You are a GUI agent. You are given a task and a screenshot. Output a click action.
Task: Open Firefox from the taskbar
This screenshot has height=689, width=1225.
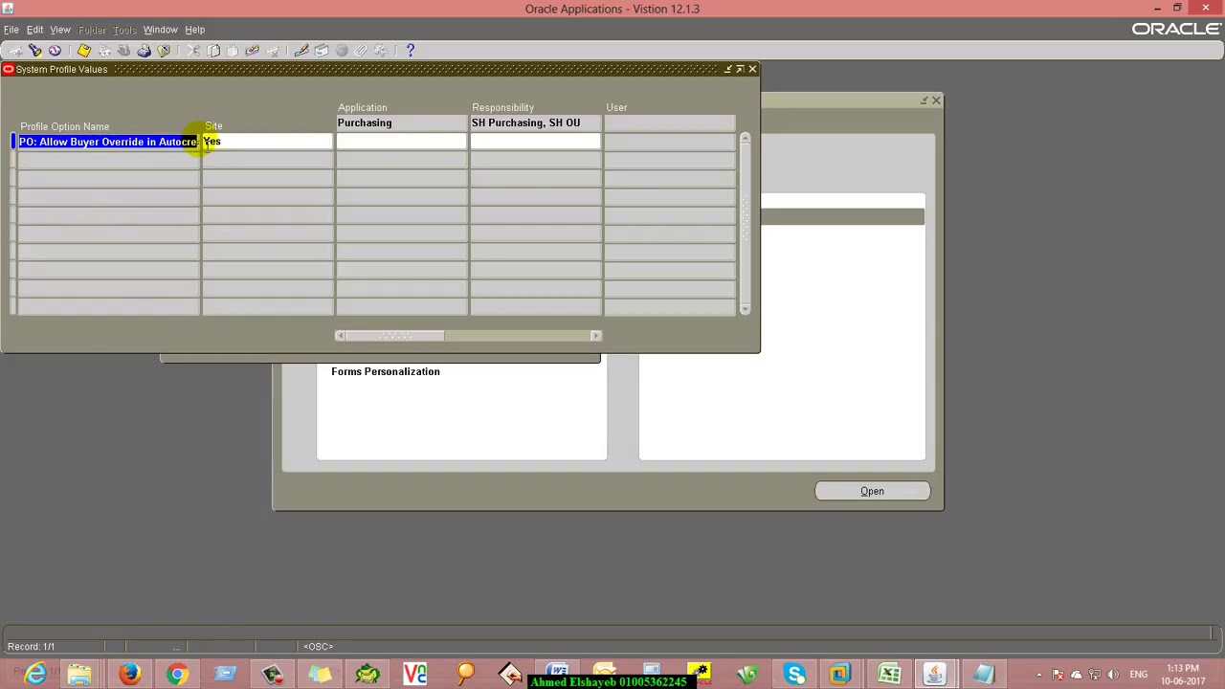129,675
